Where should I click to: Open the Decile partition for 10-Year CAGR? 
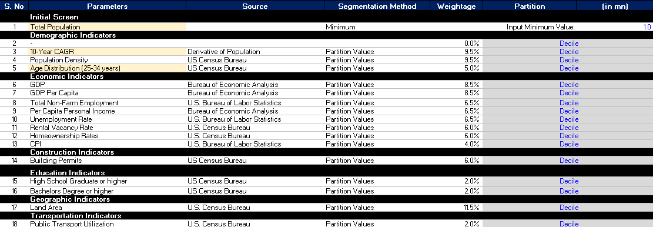click(x=569, y=52)
